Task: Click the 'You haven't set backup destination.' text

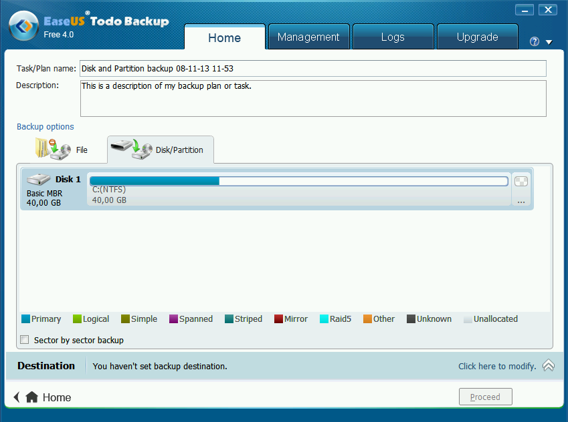Action: [x=160, y=367]
